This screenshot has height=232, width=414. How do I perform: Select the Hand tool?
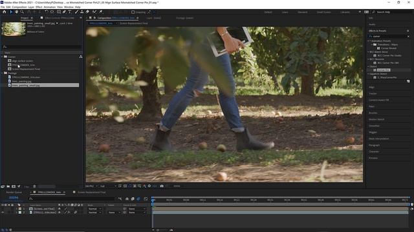(x=16, y=12)
